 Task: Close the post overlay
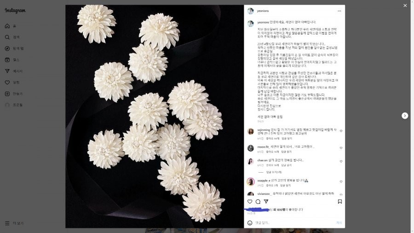click(x=405, y=6)
